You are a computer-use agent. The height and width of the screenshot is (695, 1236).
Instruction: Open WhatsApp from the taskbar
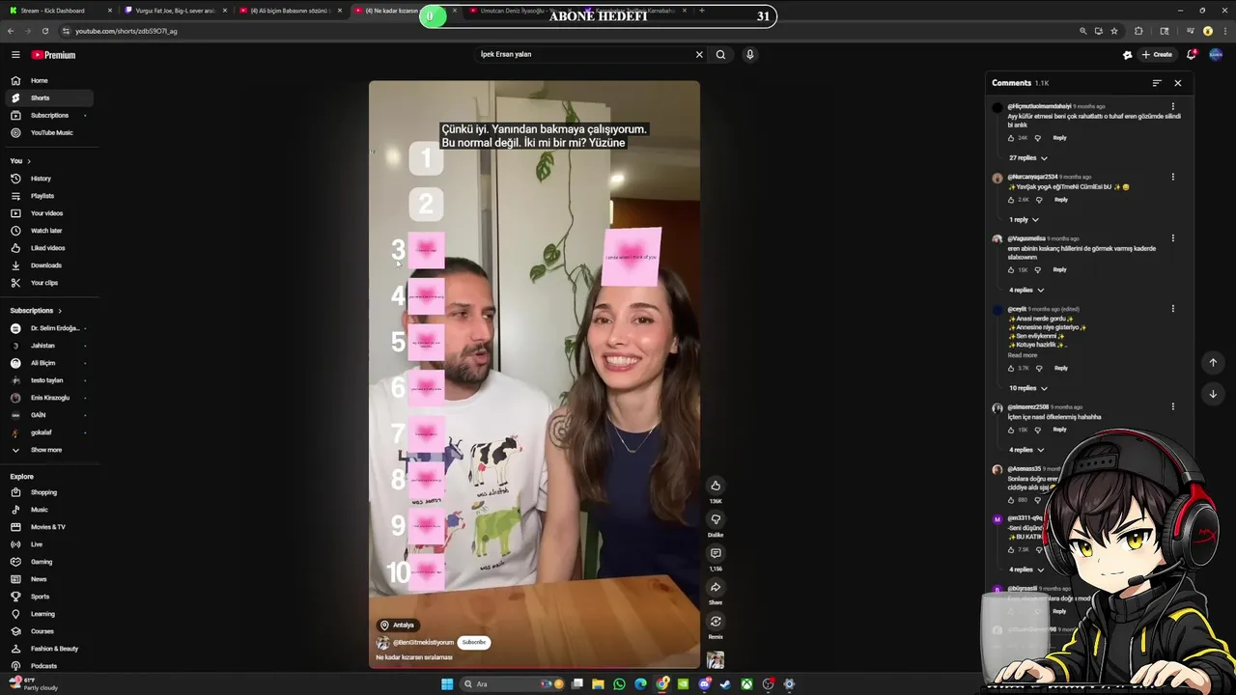[x=619, y=684]
